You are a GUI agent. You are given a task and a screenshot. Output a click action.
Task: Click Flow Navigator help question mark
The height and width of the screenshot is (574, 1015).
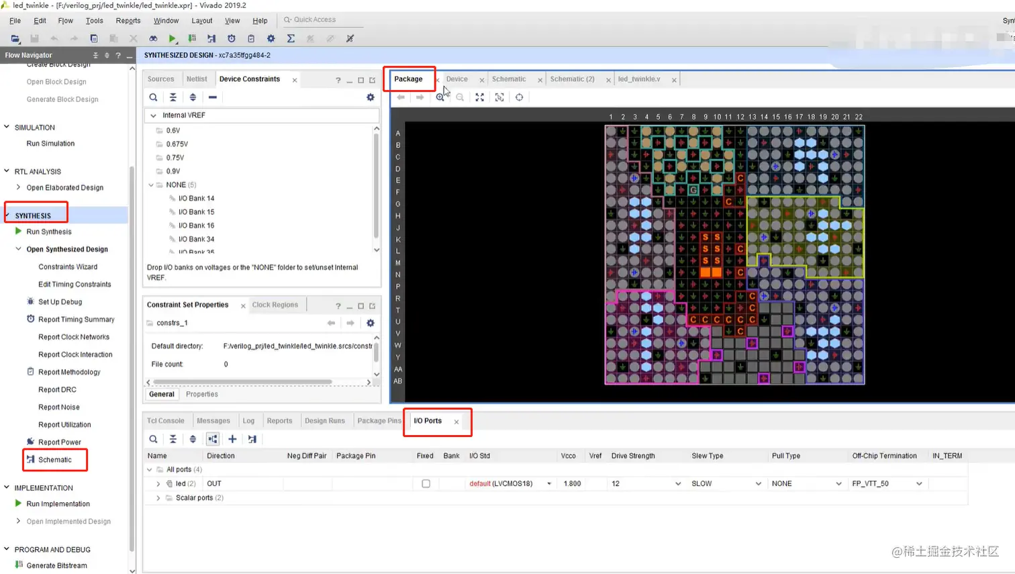tap(118, 55)
